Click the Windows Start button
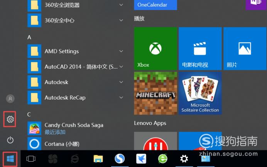Screen dimensions: 267x167 [10, 159]
